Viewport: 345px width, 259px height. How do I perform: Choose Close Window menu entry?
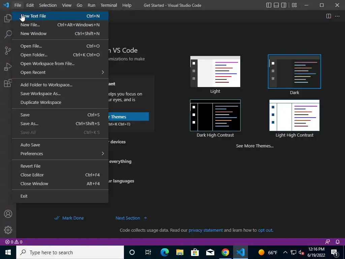tap(60, 184)
